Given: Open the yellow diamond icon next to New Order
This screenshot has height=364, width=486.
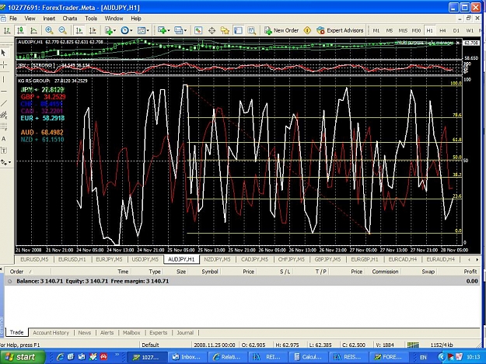Looking at the screenshot, I should pos(307,30).
